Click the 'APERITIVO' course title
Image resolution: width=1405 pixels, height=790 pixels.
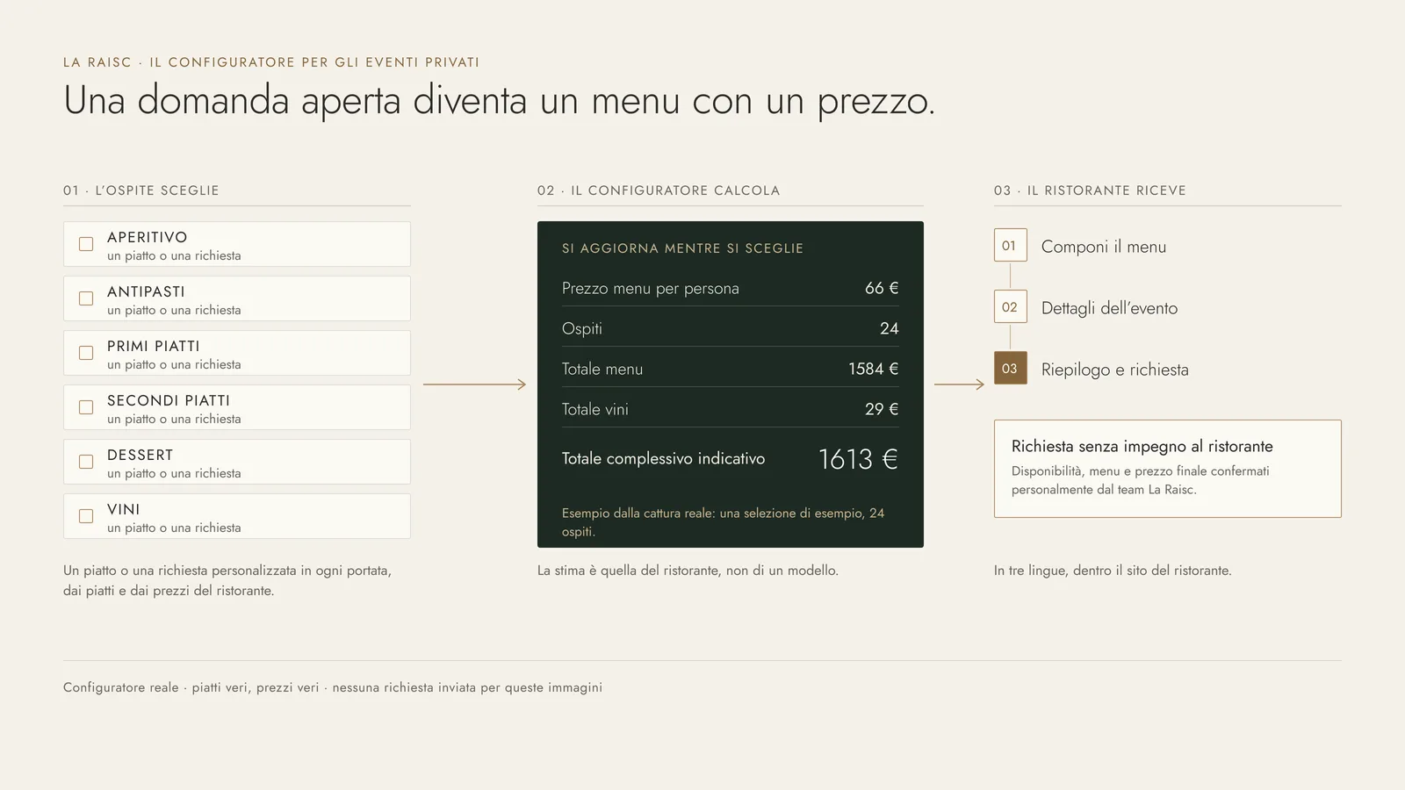click(x=148, y=237)
